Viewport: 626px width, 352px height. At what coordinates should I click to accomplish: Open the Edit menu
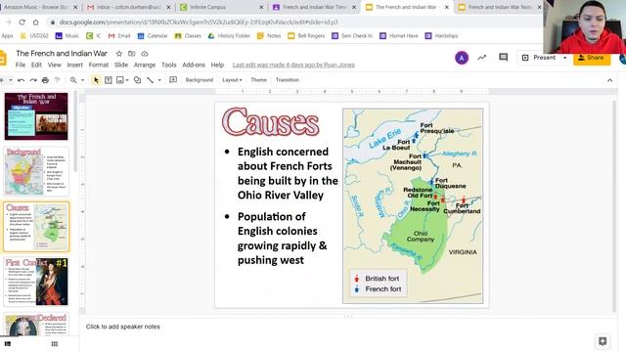[x=36, y=65]
